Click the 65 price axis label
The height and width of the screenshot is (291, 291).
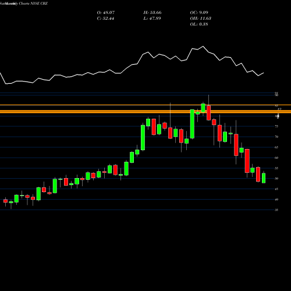[x=276, y=147]
